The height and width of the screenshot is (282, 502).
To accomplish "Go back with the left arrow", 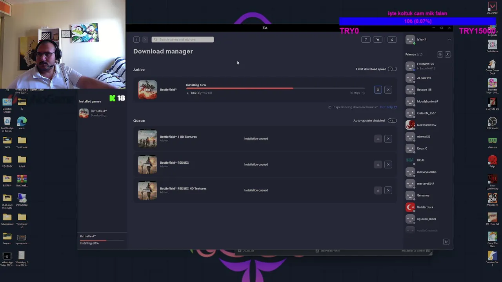I will coord(136,40).
